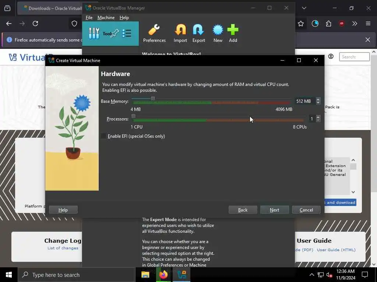377x282 pixels.
Task: Click the Windows taskbar search box
Action: click(x=77, y=275)
